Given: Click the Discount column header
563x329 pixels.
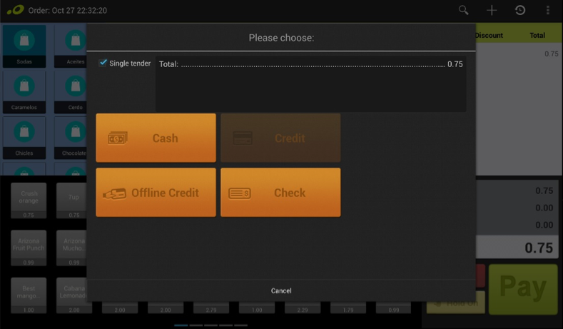Looking at the screenshot, I should pyautogui.click(x=490, y=35).
